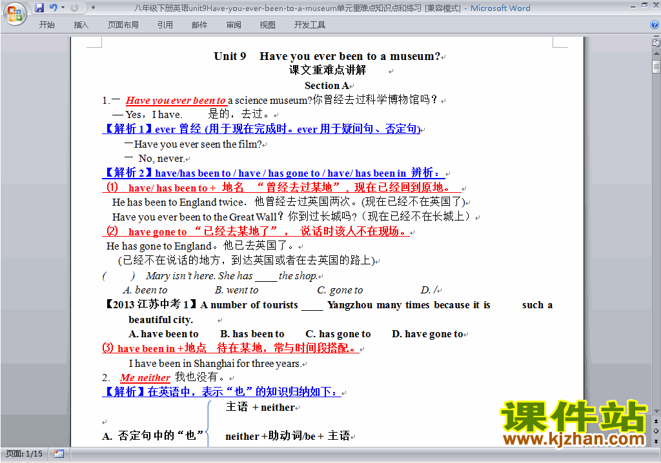Click answer option "A. been to" in italics
This screenshot has height=463, width=661.
[x=145, y=290]
